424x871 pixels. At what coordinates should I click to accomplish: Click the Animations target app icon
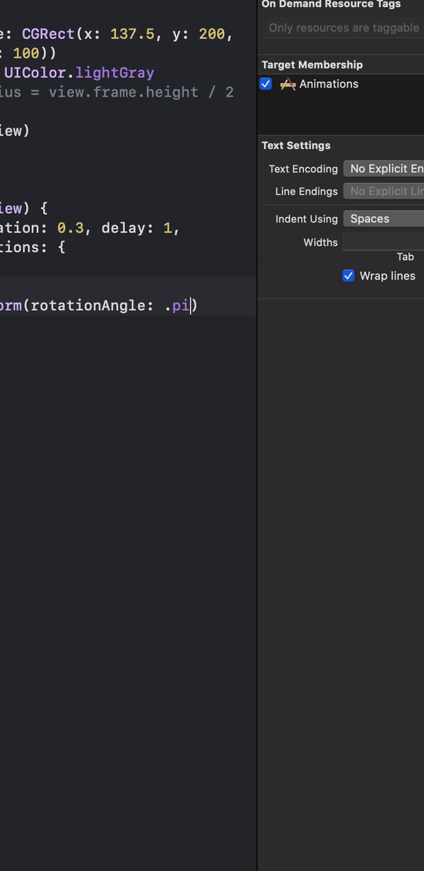(288, 84)
